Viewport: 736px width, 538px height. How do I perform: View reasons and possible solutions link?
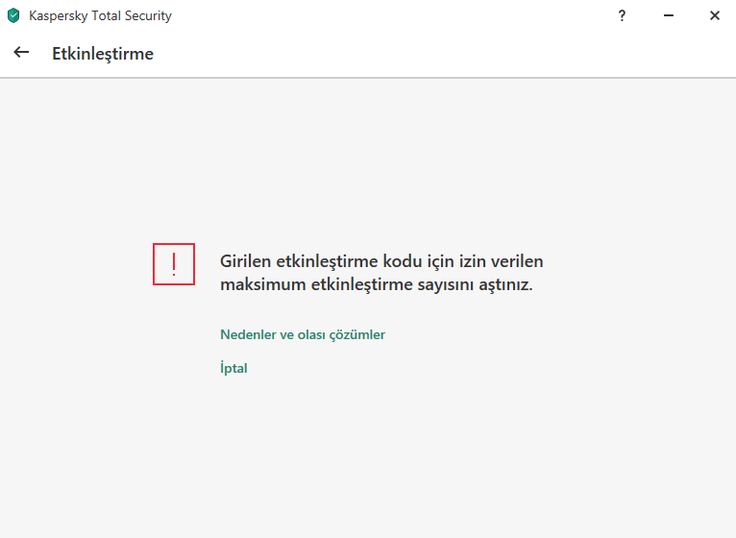[303, 334]
